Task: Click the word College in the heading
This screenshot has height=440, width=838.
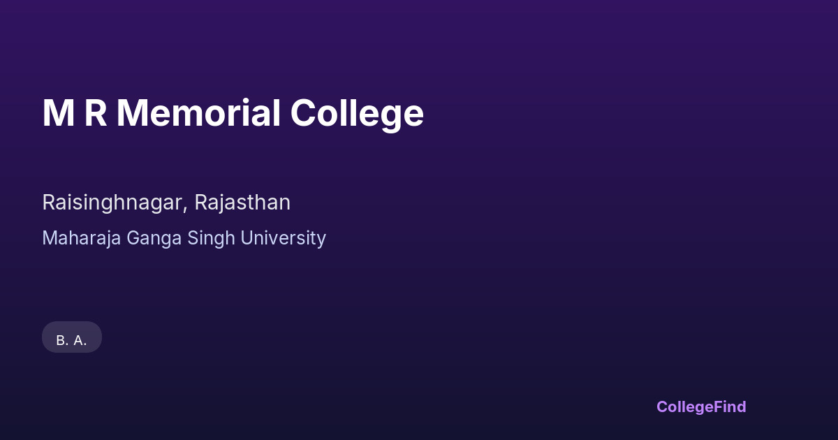Action: pos(356,113)
